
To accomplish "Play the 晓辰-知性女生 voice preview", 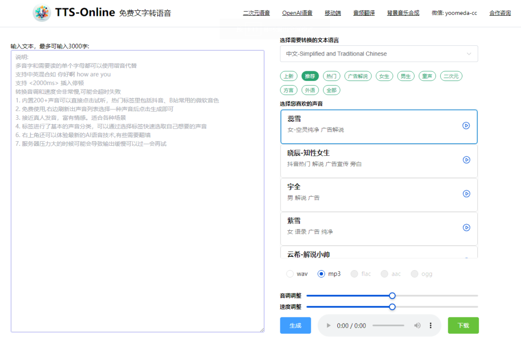I will (x=466, y=160).
